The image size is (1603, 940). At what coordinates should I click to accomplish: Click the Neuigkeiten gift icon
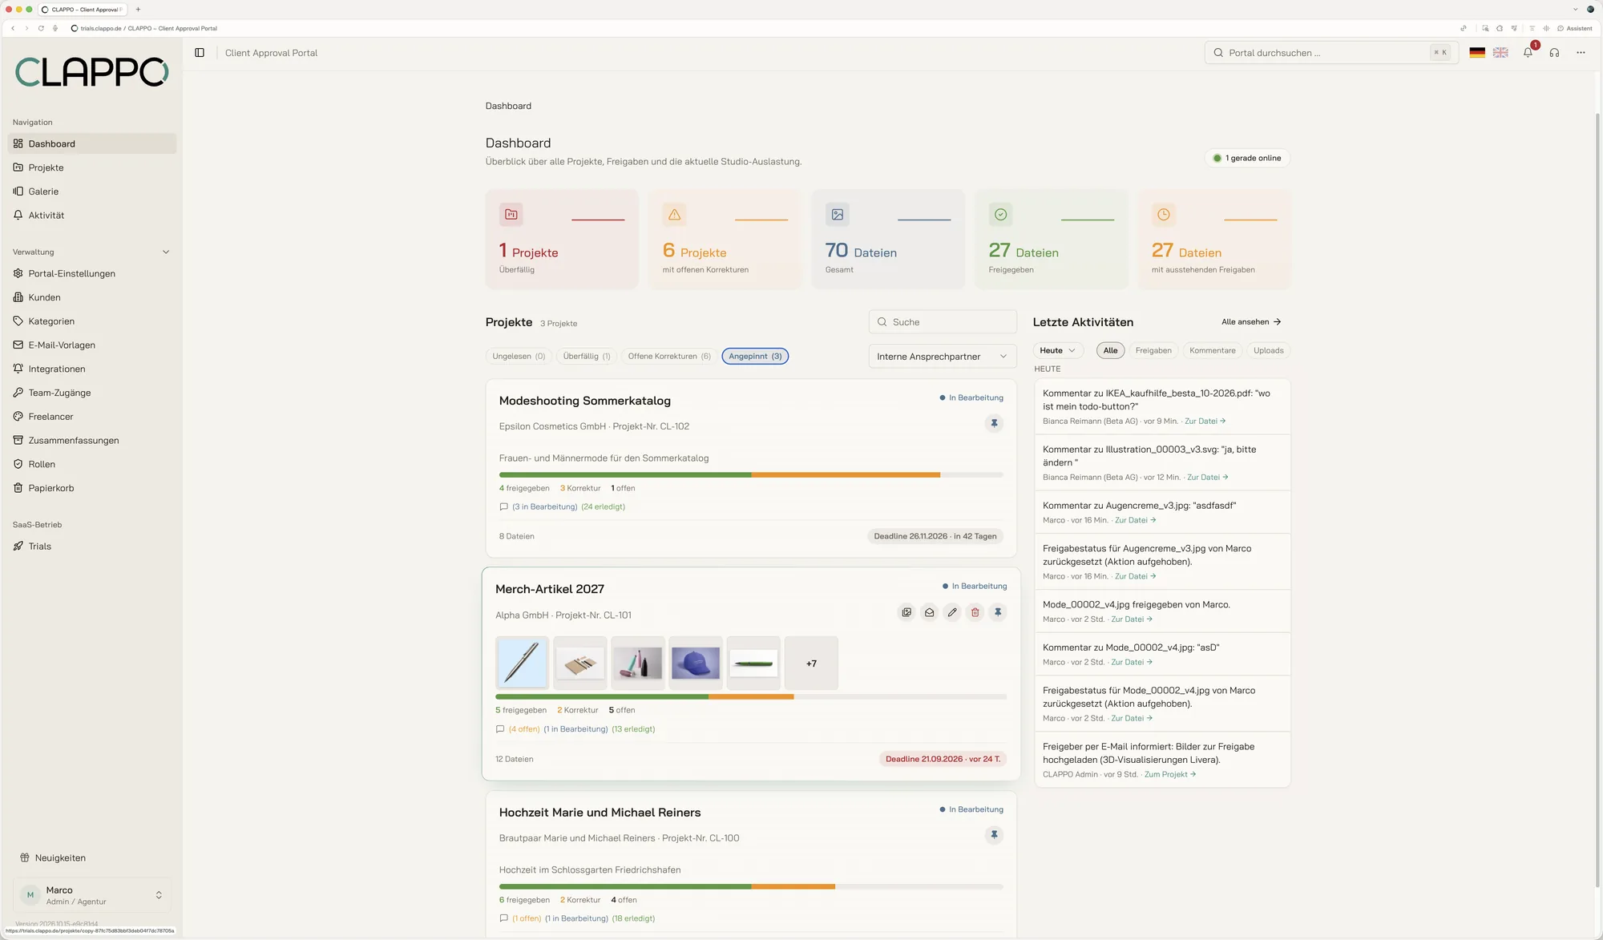[25, 857]
